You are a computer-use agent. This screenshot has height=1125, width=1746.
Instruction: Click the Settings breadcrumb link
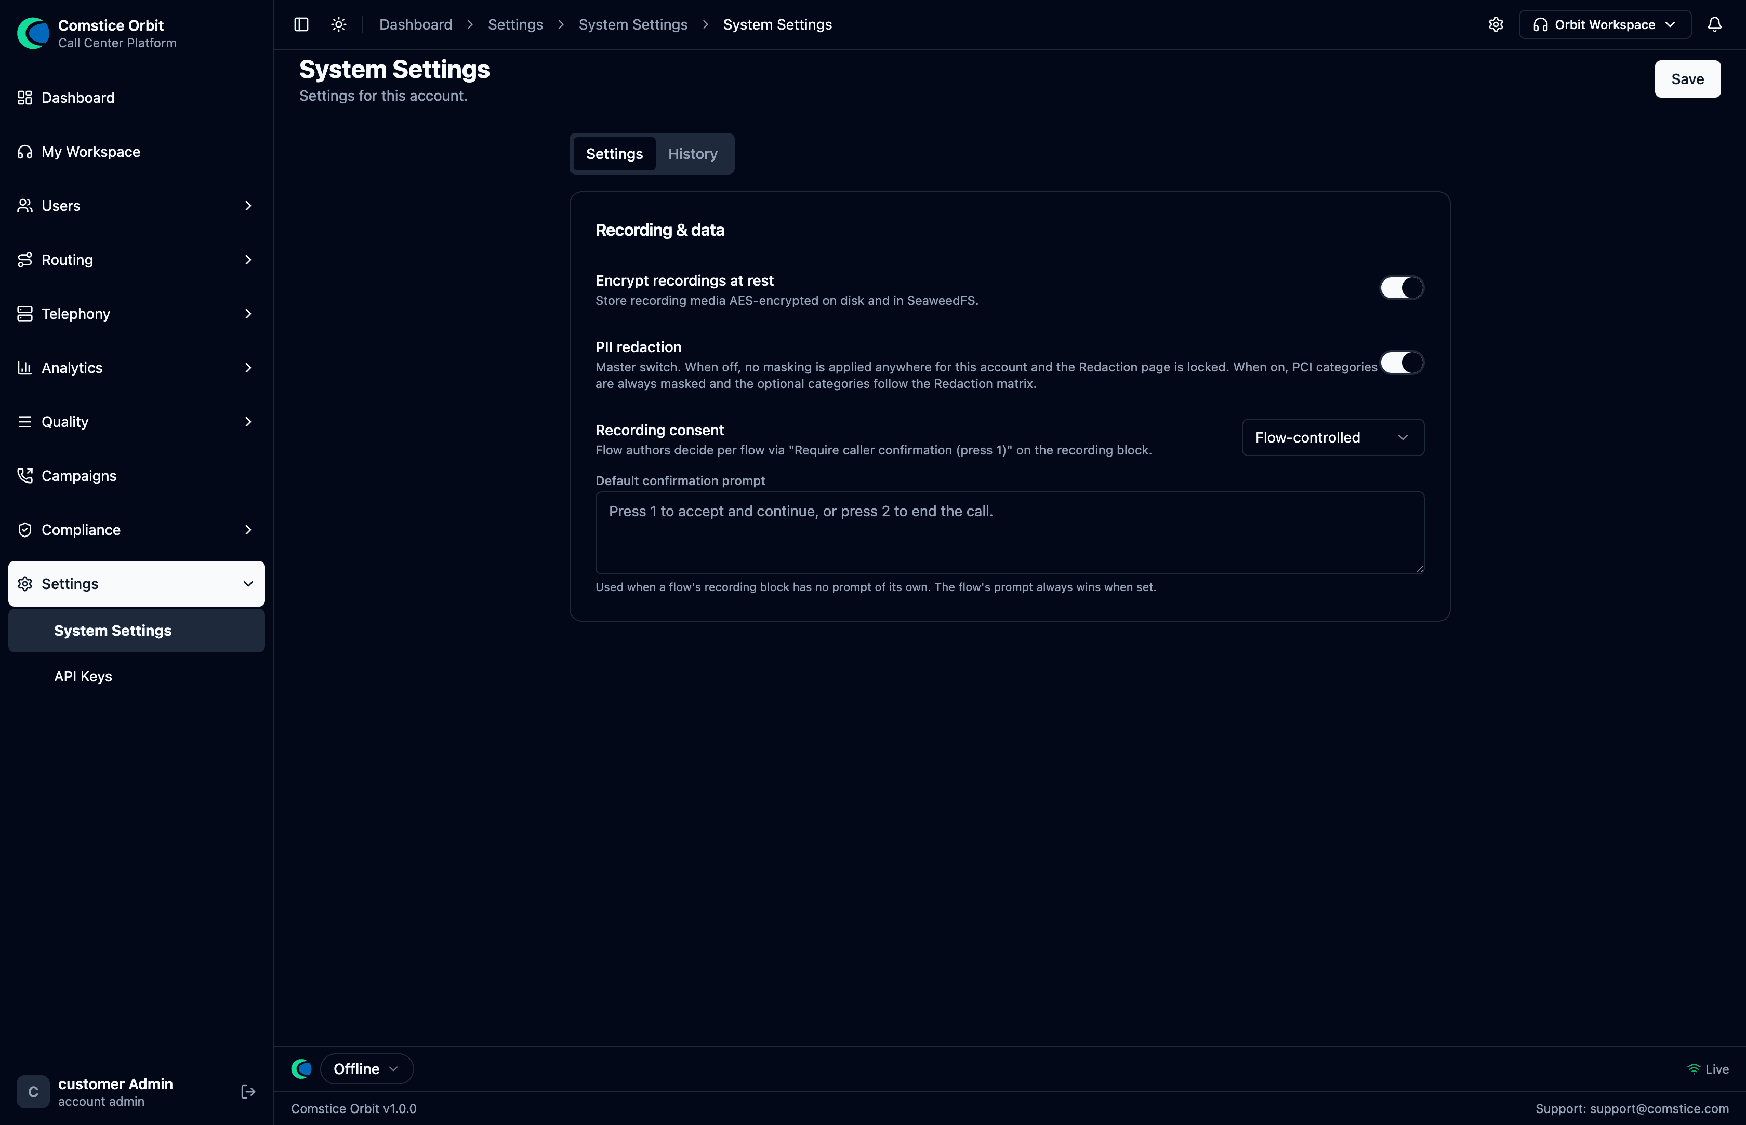[x=515, y=25]
